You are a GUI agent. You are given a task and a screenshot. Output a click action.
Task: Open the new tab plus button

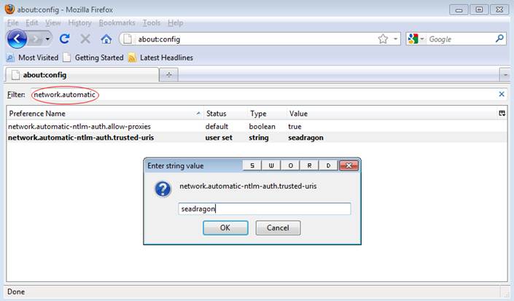[x=169, y=74]
